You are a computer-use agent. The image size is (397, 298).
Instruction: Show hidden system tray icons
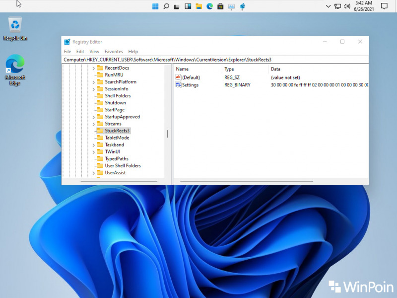[328, 6]
